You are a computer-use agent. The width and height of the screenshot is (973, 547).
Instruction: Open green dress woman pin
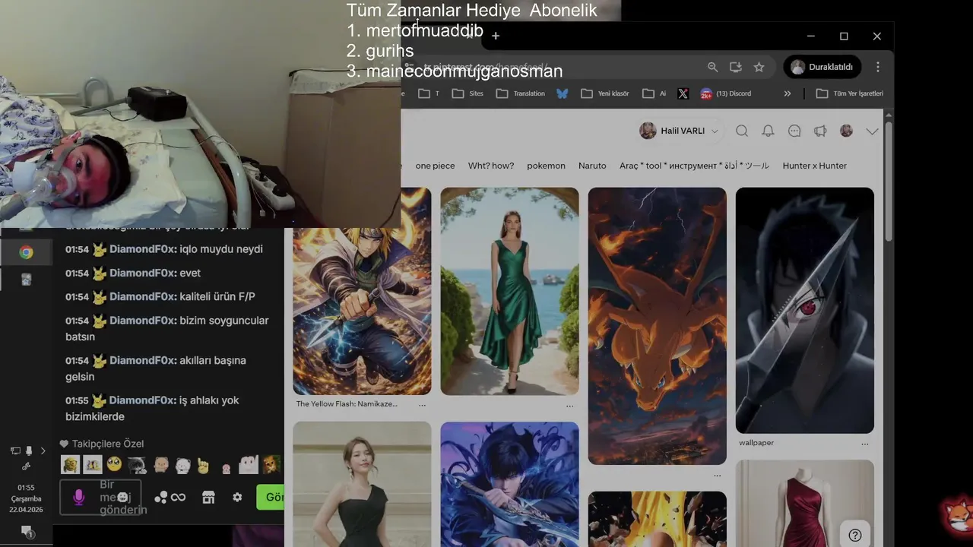[509, 292]
